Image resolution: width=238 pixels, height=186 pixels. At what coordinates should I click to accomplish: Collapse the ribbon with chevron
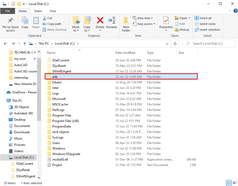point(230,11)
